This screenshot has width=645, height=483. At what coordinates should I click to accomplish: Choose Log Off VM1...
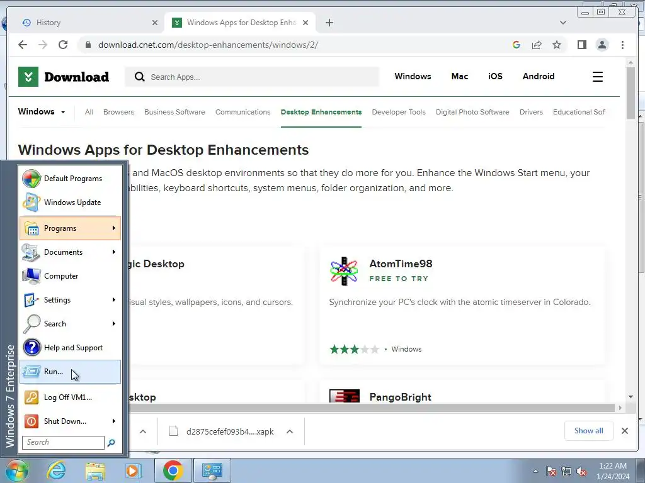point(71,397)
